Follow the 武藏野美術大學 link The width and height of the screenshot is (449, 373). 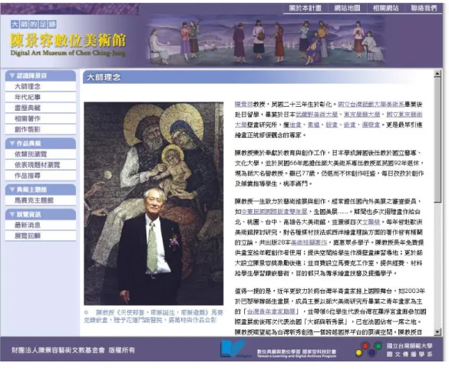click(x=317, y=115)
